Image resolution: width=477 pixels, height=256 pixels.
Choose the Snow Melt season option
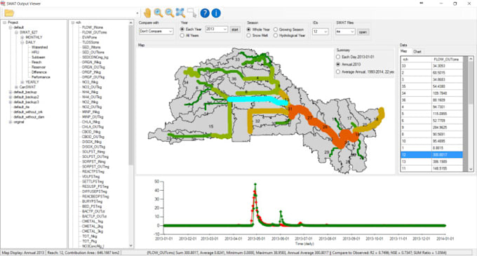tap(248, 36)
